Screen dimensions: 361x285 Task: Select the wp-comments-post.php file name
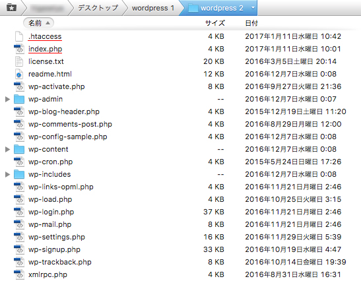70,124
